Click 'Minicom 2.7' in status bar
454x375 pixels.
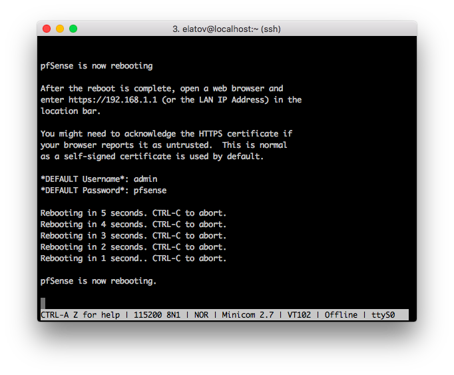tap(248, 315)
